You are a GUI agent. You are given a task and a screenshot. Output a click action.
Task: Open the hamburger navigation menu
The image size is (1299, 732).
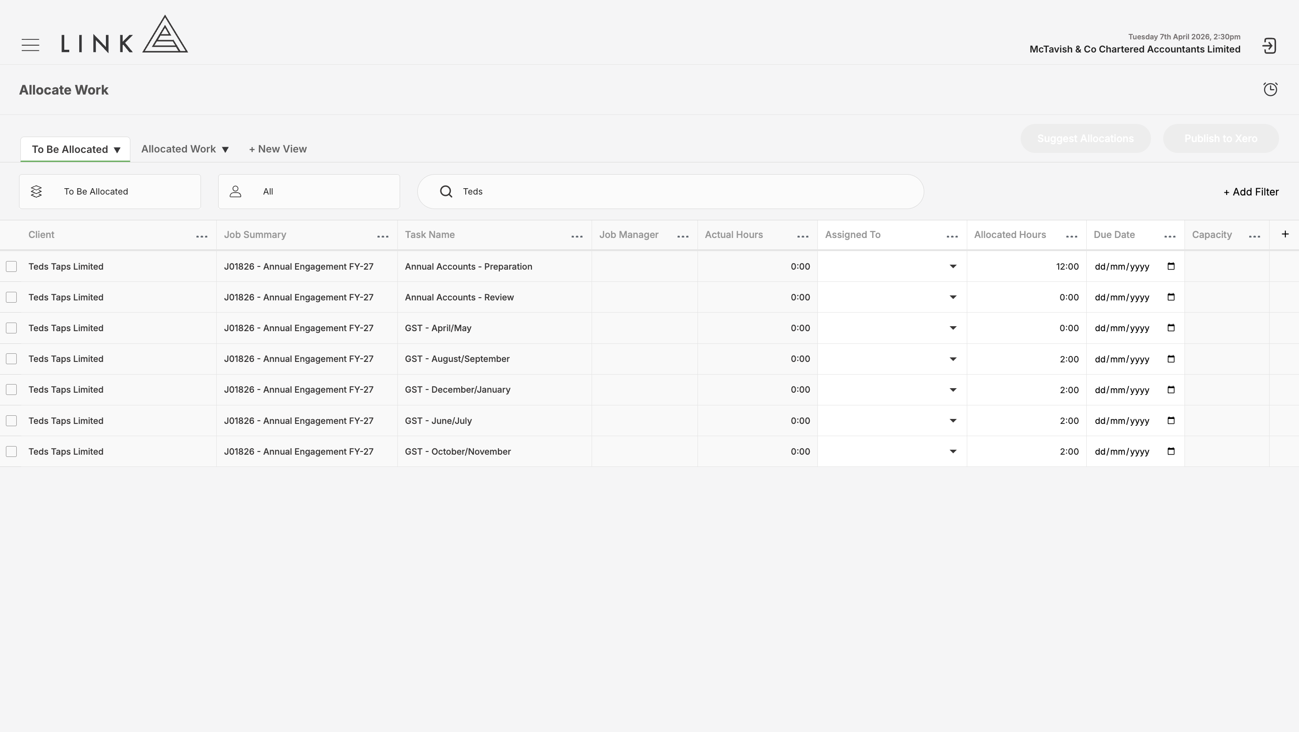[30, 45]
